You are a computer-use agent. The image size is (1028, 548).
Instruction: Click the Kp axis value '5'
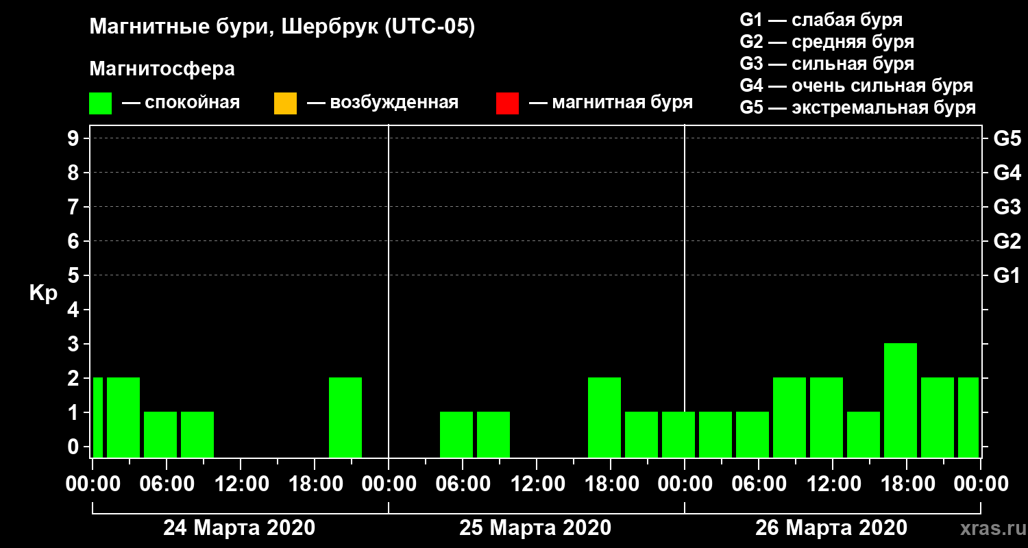click(x=75, y=275)
